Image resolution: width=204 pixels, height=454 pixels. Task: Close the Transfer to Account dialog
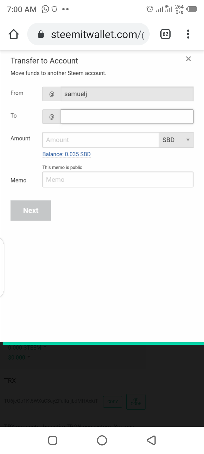pos(188,59)
